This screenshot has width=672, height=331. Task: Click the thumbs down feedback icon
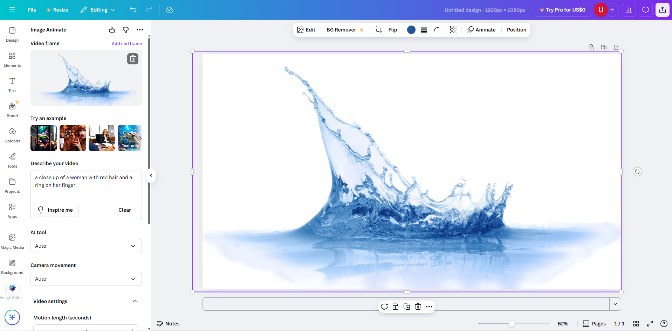tap(125, 30)
